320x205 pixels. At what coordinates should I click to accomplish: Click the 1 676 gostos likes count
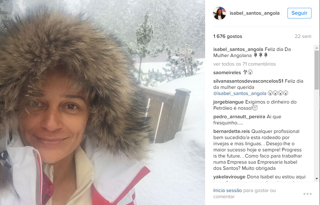click(x=228, y=37)
